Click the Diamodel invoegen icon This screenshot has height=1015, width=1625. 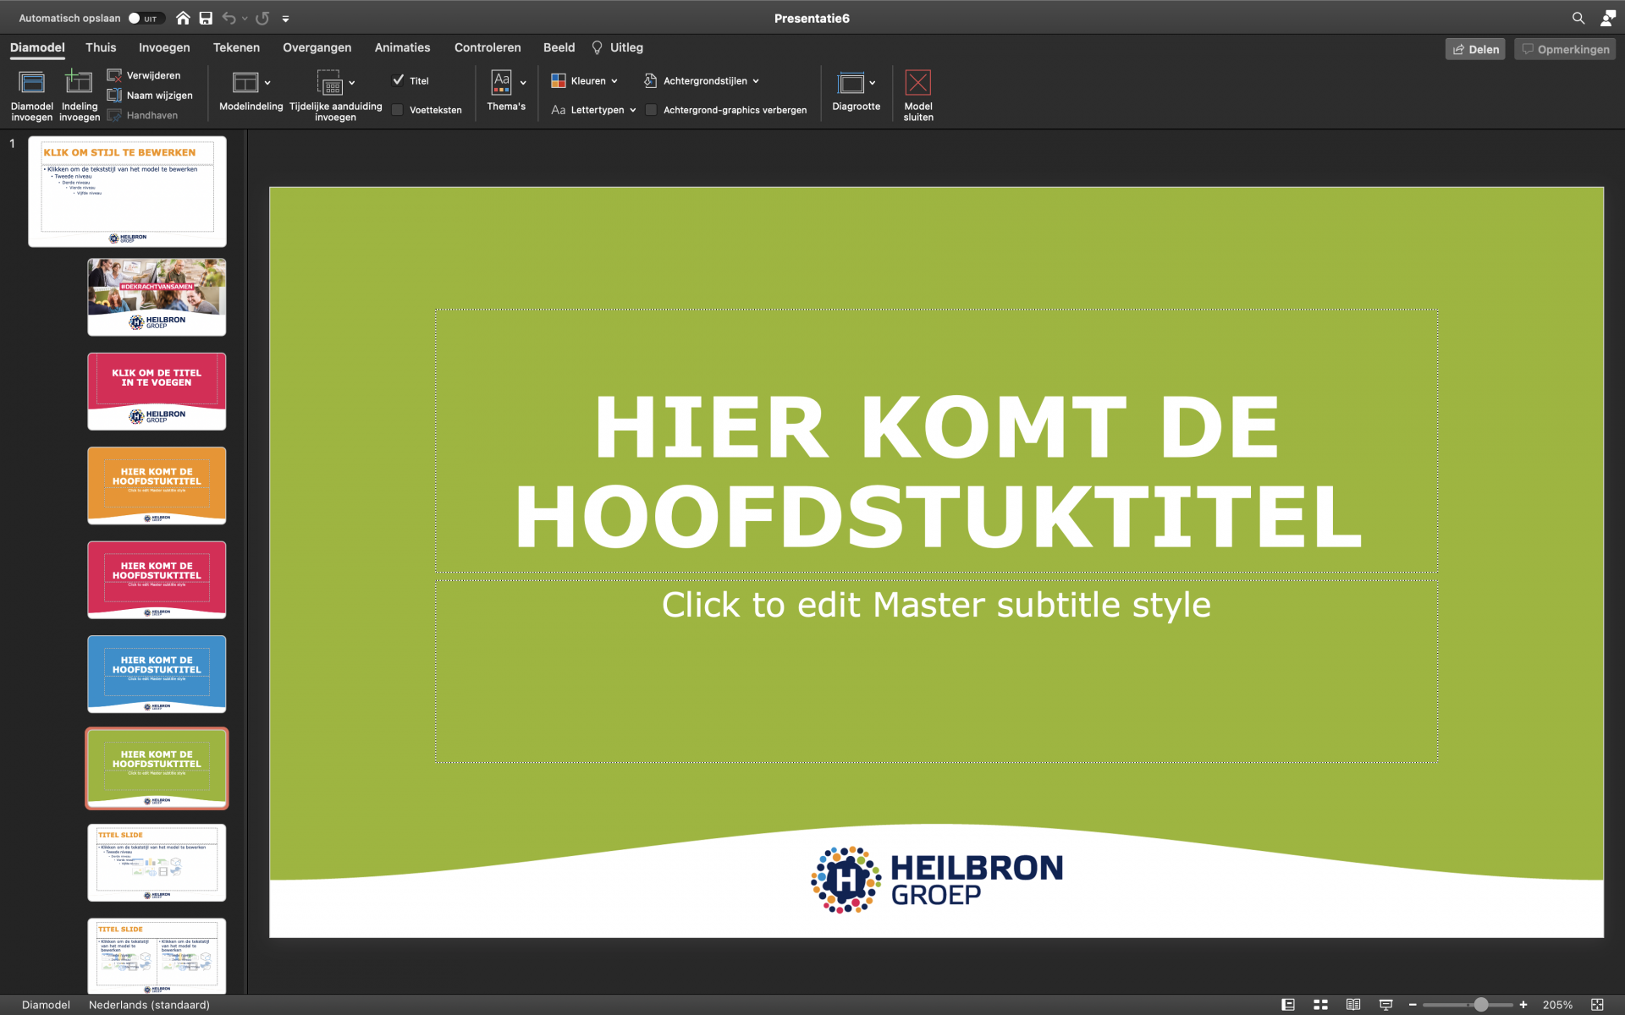(x=31, y=83)
